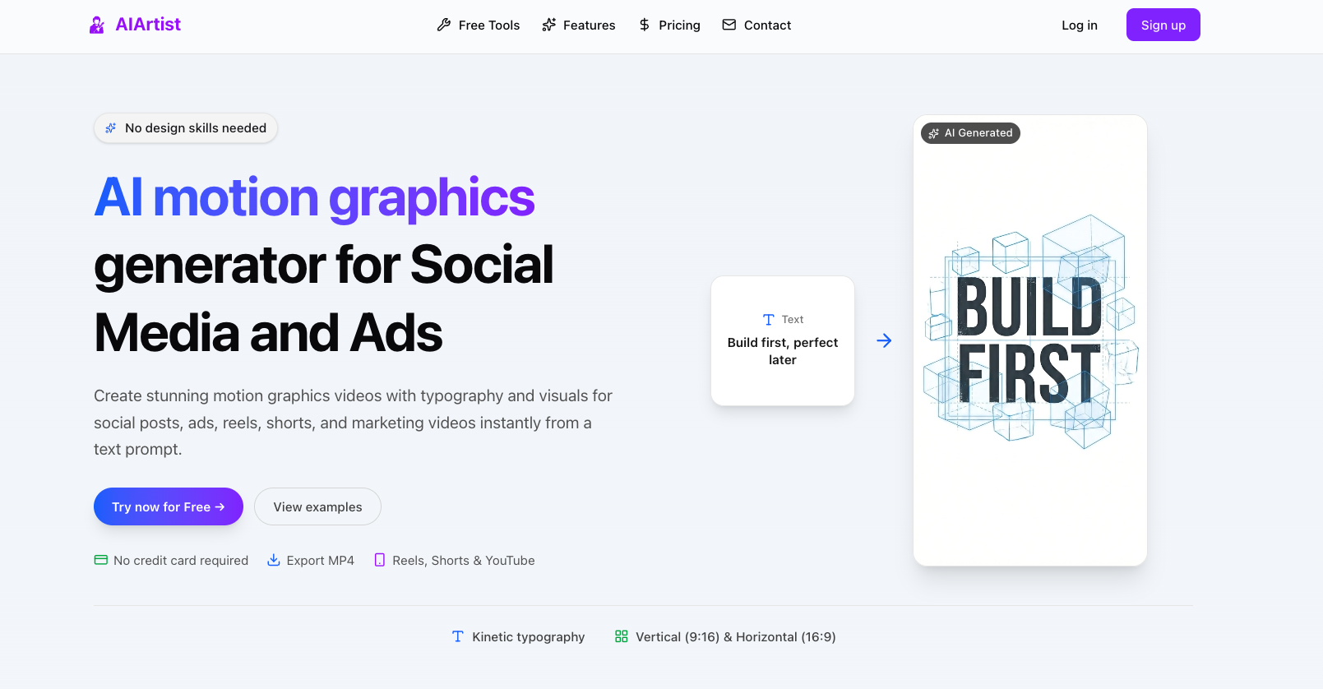The width and height of the screenshot is (1323, 689).
Task: Click the sparkles icon beside Features
Action: click(549, 25)
